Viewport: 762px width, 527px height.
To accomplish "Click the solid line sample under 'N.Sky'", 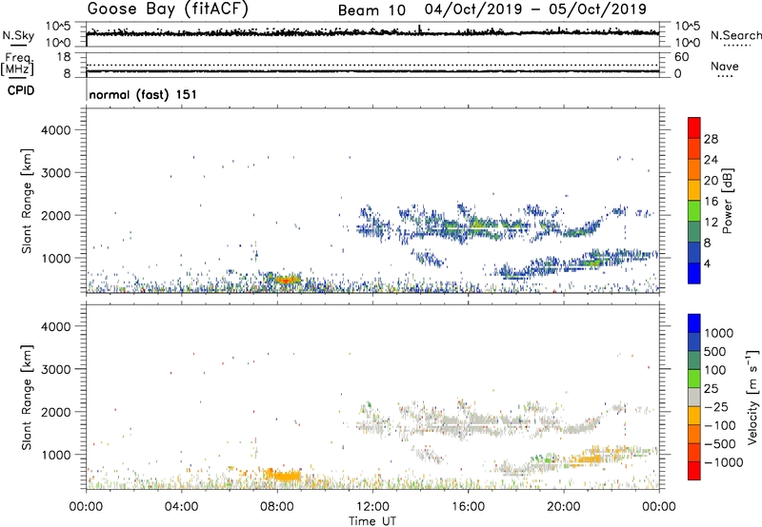I will 18,45.
